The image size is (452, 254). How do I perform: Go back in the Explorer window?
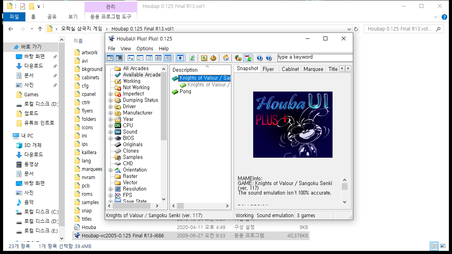tap(11, 29)
